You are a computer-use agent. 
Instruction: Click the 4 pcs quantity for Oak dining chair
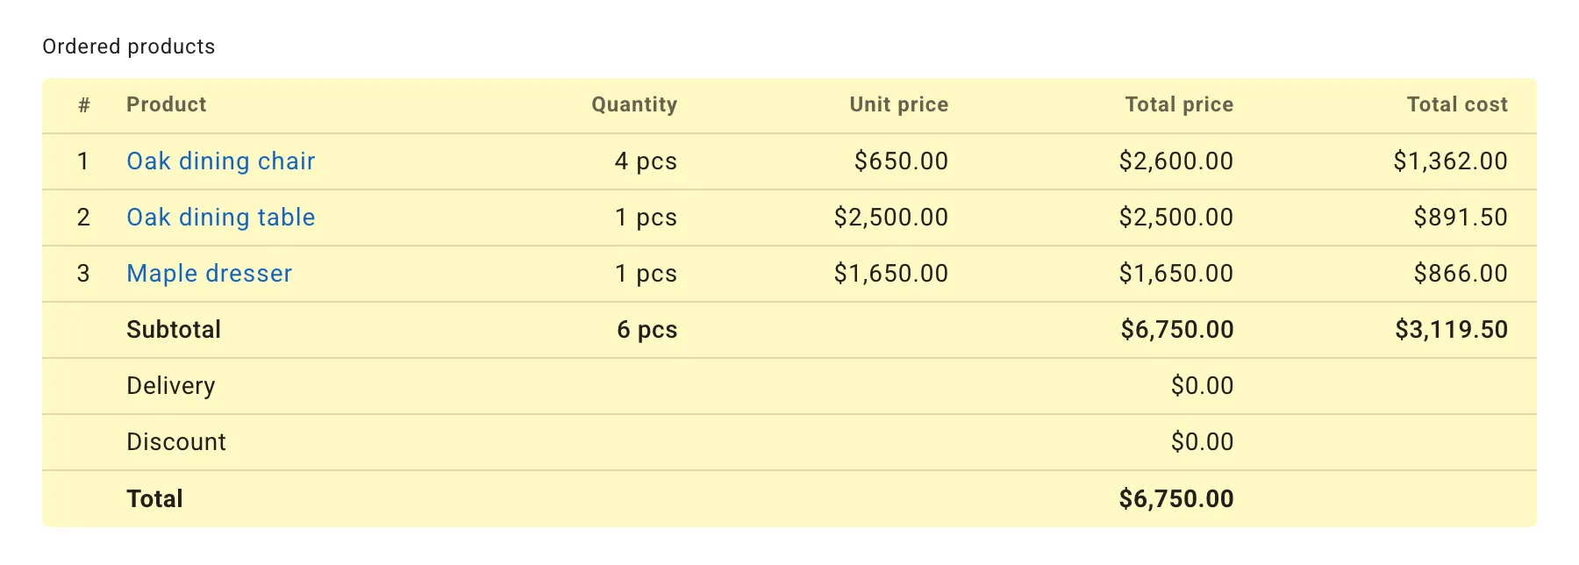647,161
